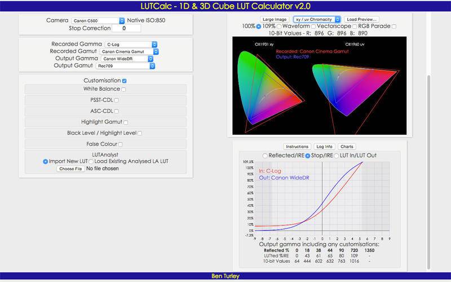Enable Black Level / Highlight Level checkbox

pos(139,133)
